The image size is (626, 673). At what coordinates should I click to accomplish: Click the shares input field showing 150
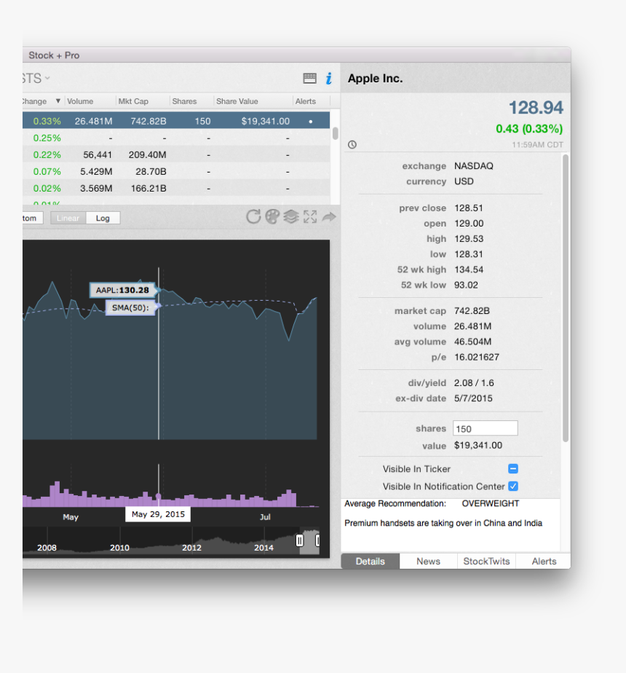[x=486, y=428]
